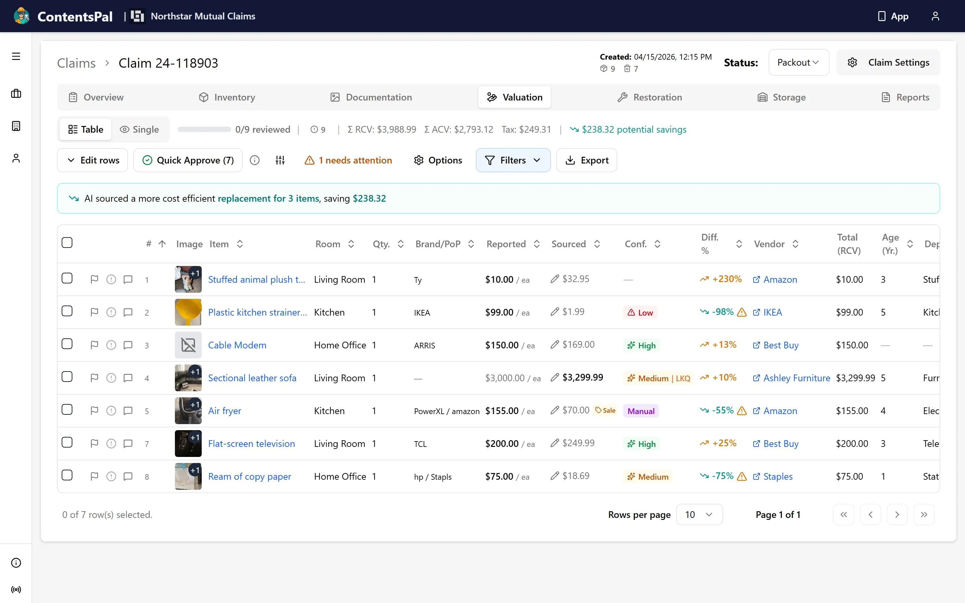965x603 pixels.
Task: Expand the Filters dropdown
Action: 513,160
